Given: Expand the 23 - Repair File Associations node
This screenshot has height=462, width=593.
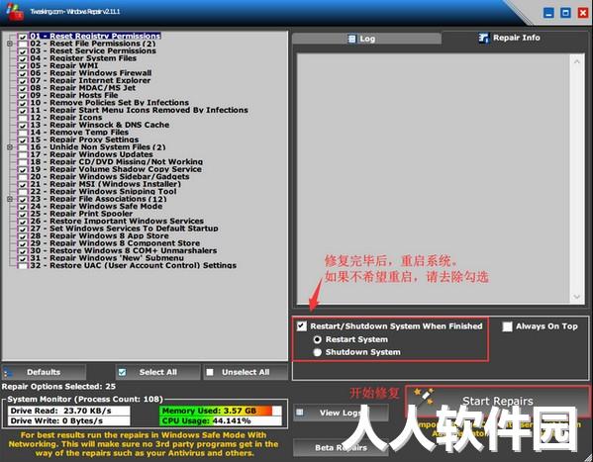Looking at the screenshot, I should [10, 199].
